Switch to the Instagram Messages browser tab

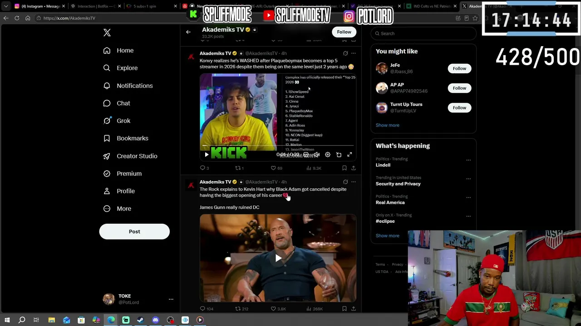[x=39, y=6]
